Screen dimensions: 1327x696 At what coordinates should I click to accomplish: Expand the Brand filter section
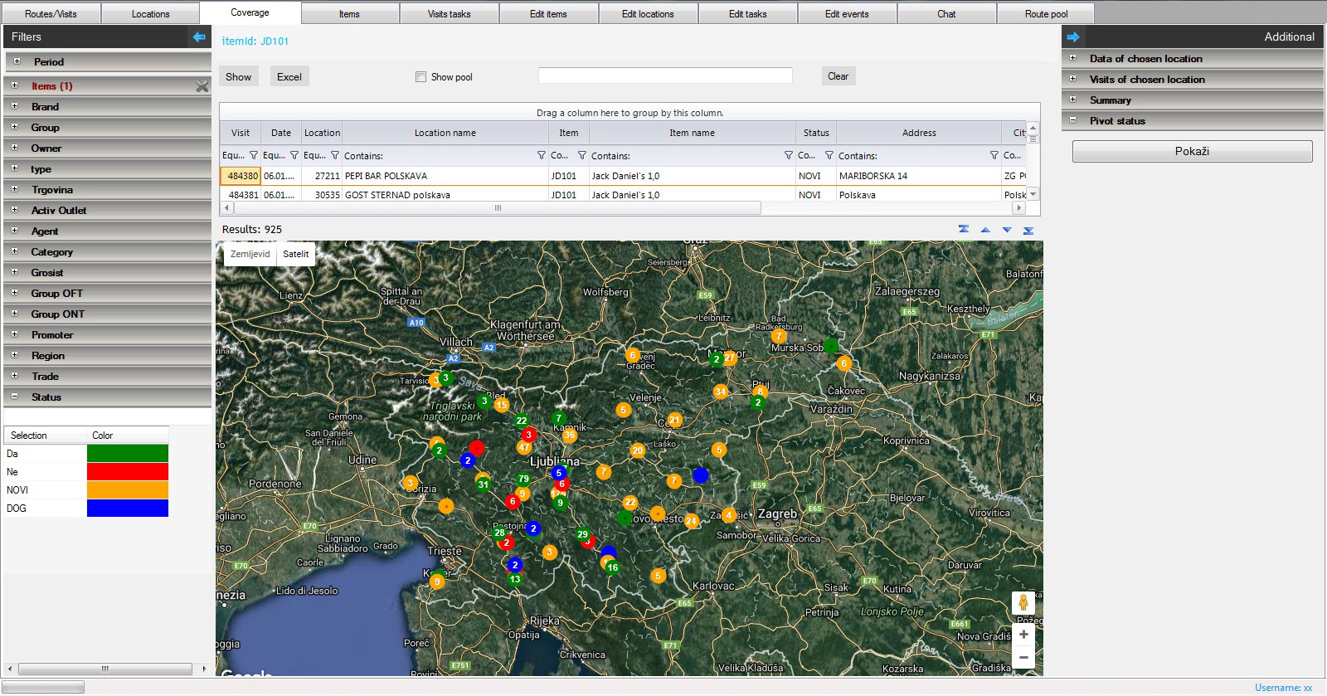point(14,106)
